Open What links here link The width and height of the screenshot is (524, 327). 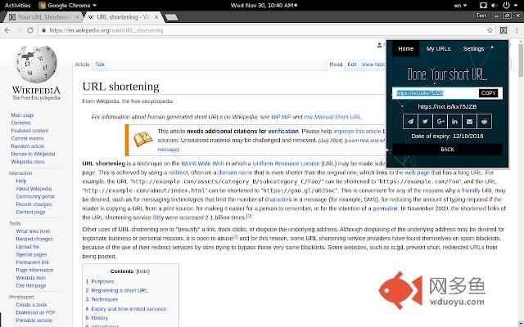33,231
